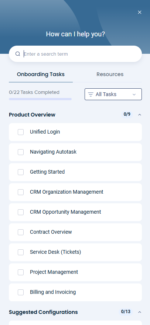Image resolution: width=150 pixels, height=325 pixels.
Task: Tick the Billing and Invoicing checkbox
Action: click(x=21, y=292)
